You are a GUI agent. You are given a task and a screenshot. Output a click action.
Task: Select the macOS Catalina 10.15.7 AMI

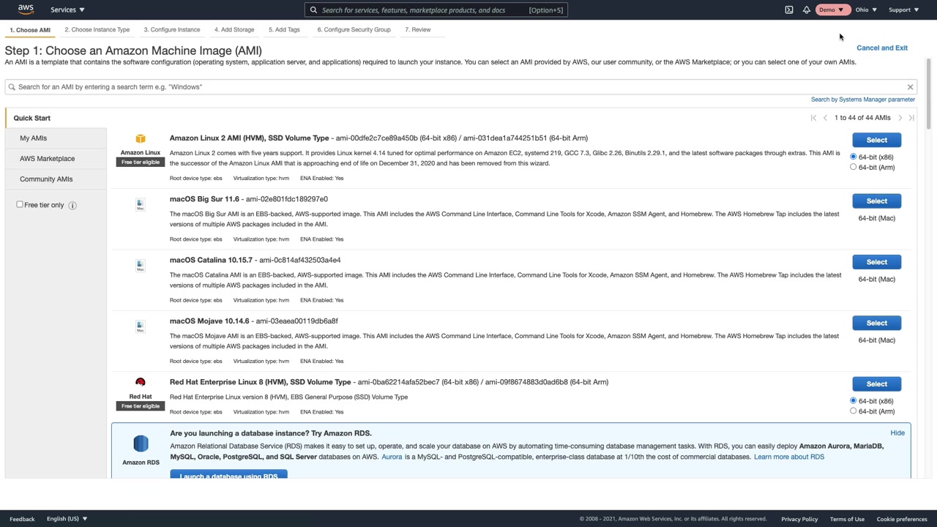876,262
